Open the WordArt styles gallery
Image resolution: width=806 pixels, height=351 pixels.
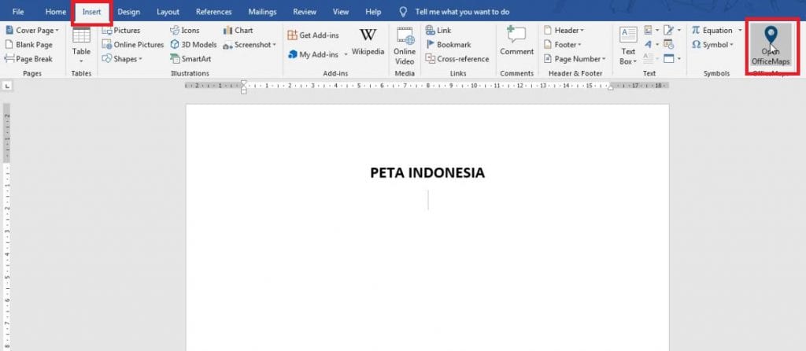pos(651,45)
